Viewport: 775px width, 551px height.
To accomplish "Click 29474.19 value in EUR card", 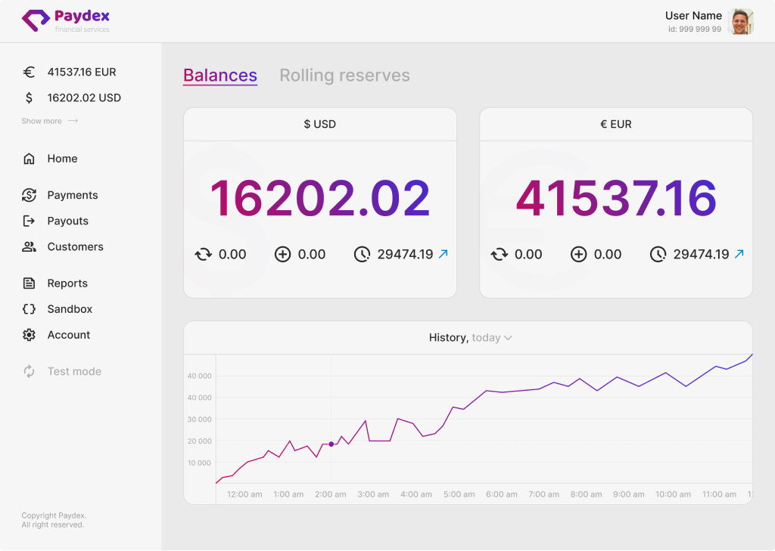I will [x=701, y=254].
